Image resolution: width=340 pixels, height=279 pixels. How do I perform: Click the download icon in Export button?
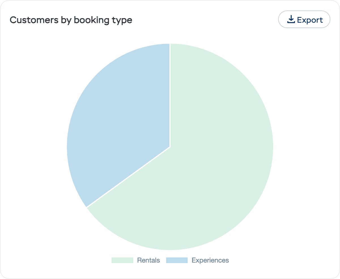(x=291, y=19)
